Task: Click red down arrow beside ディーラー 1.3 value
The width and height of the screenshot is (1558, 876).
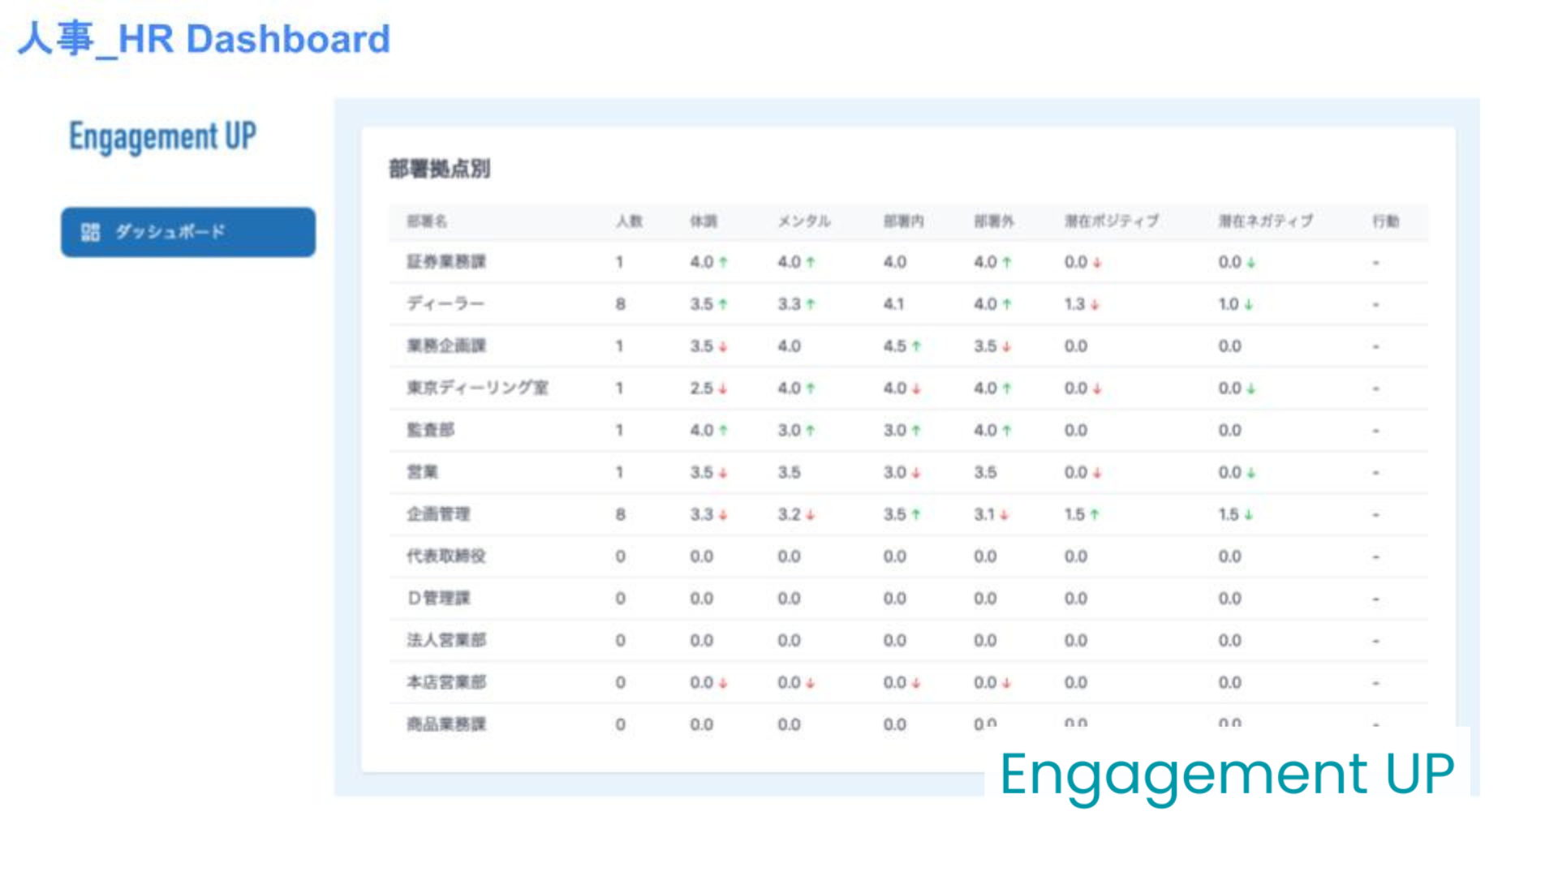Action: [1095, 305]
